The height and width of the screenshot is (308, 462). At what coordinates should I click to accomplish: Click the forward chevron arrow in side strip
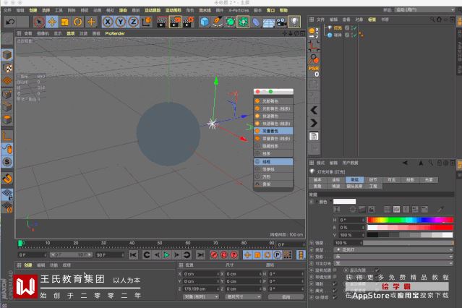click(x=314, y=123)
